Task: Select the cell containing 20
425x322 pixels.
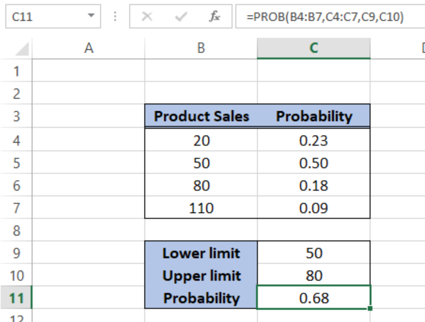Action: [201, 140]
